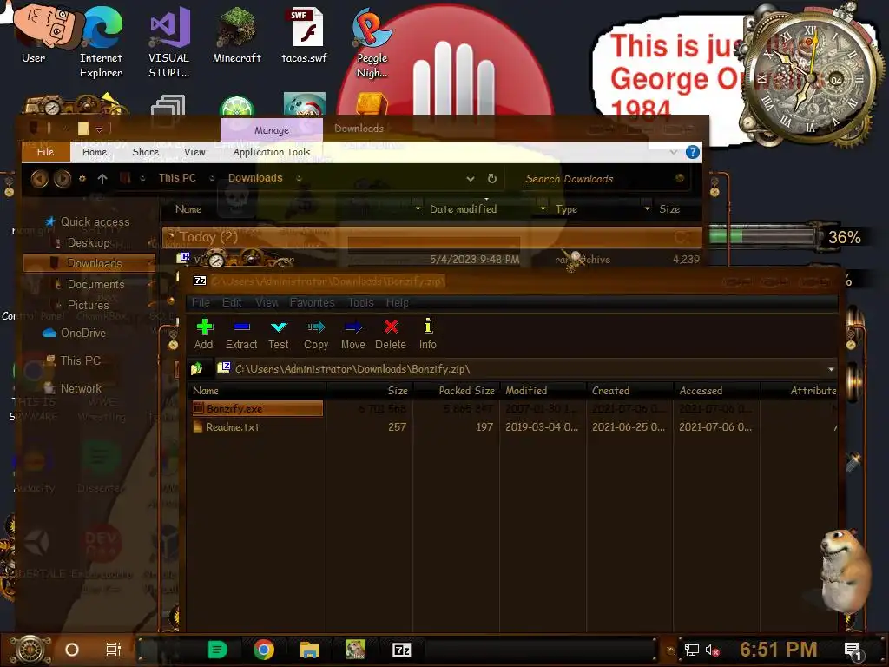Click the muted volume tray icon
Image resolution: width=889 pixels, height=667 pixels.
point(712,650)
